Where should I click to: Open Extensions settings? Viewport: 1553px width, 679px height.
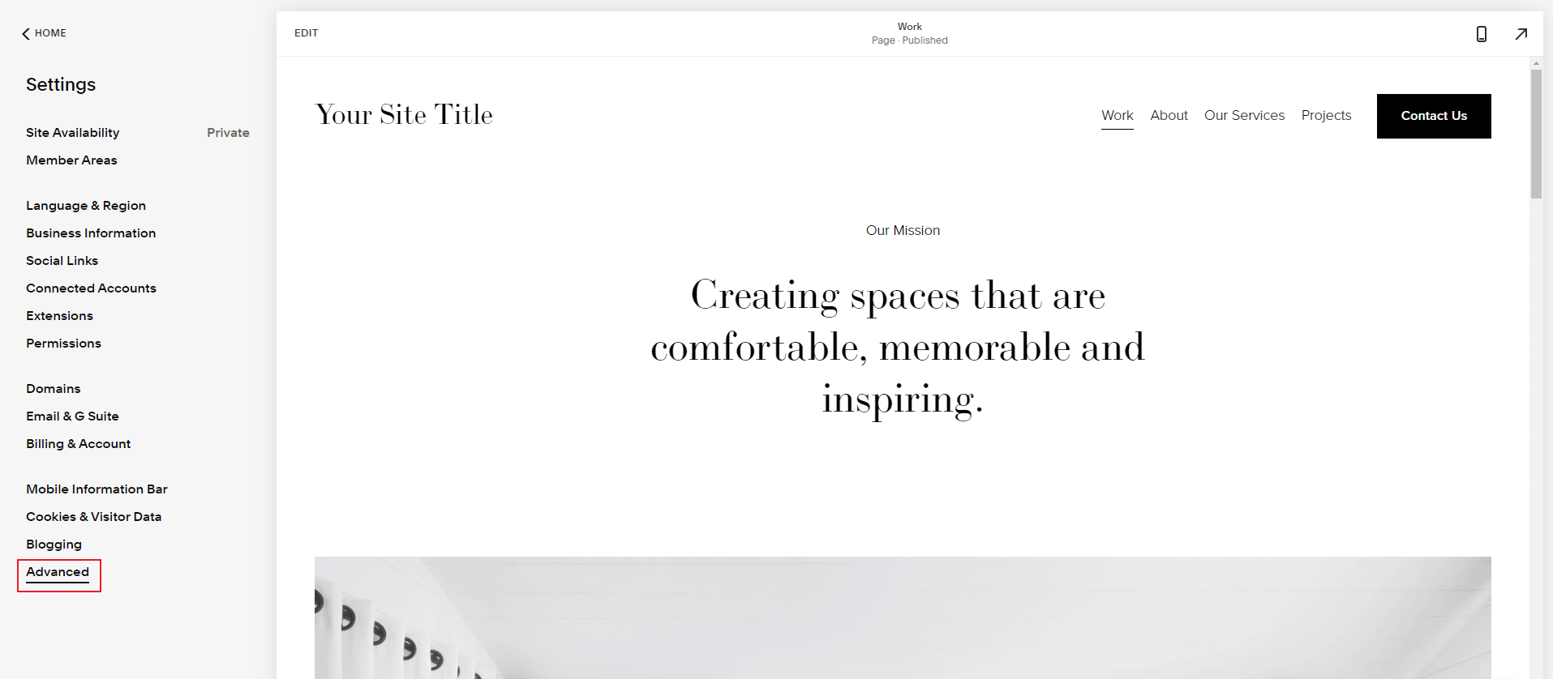click(x=59, y=316)
